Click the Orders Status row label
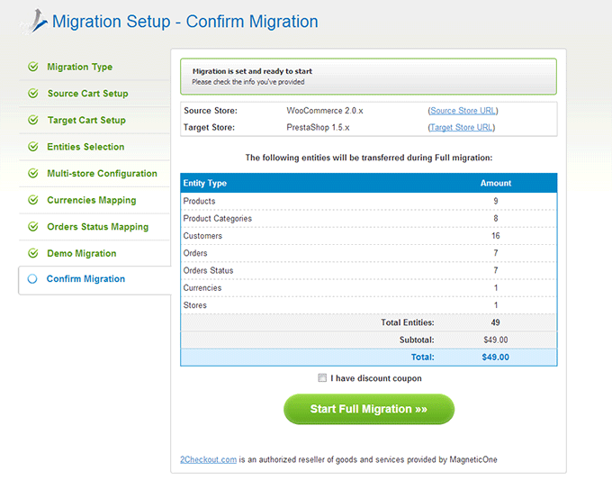The width and height of the screenshot is (612, 489). (x=208, y=270)
